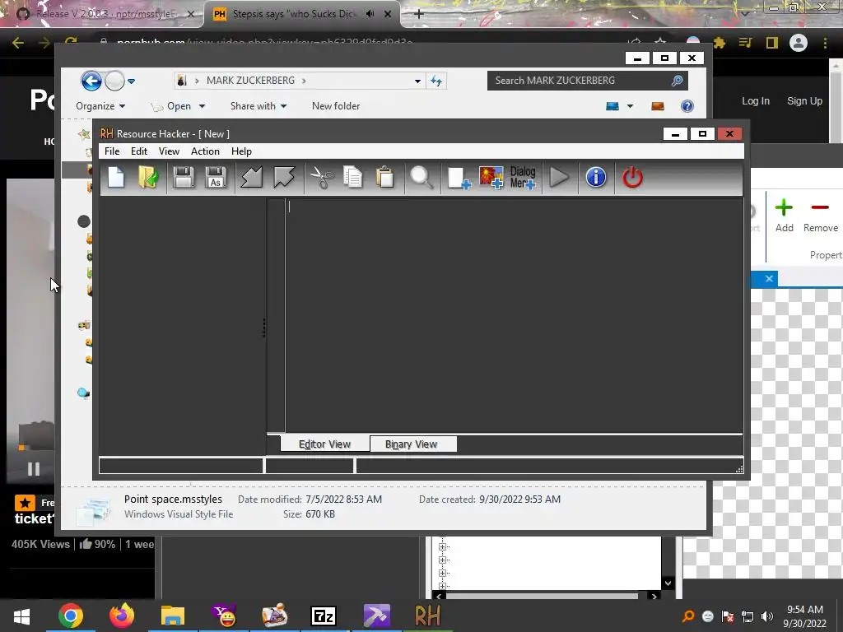
Task: Open the Help menu in Resource Hacker
Action: 241,151
